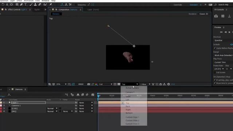This screenshot has height=131, width=233.
Task: Toggle the Full Screen checkbox
Action: point(214,72)
